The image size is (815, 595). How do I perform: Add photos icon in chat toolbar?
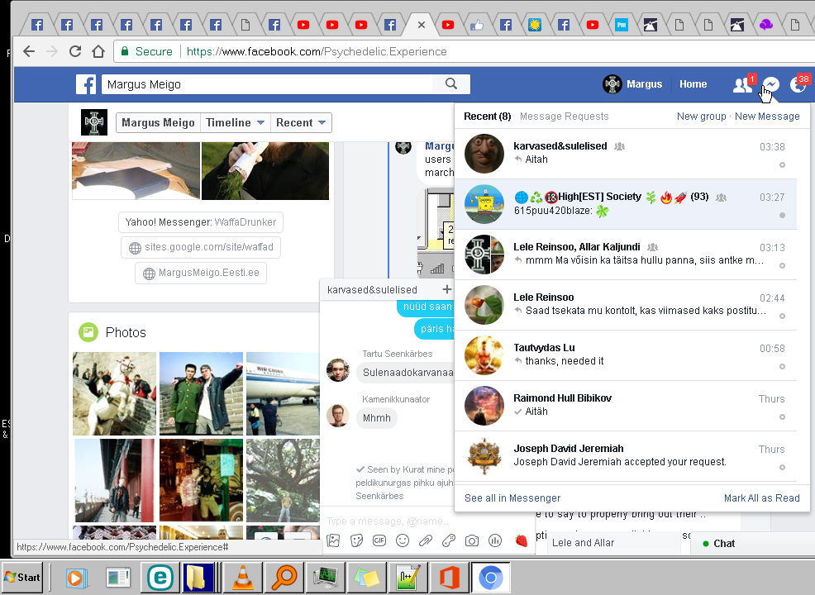pyautogui.click(x=333, y=540)
